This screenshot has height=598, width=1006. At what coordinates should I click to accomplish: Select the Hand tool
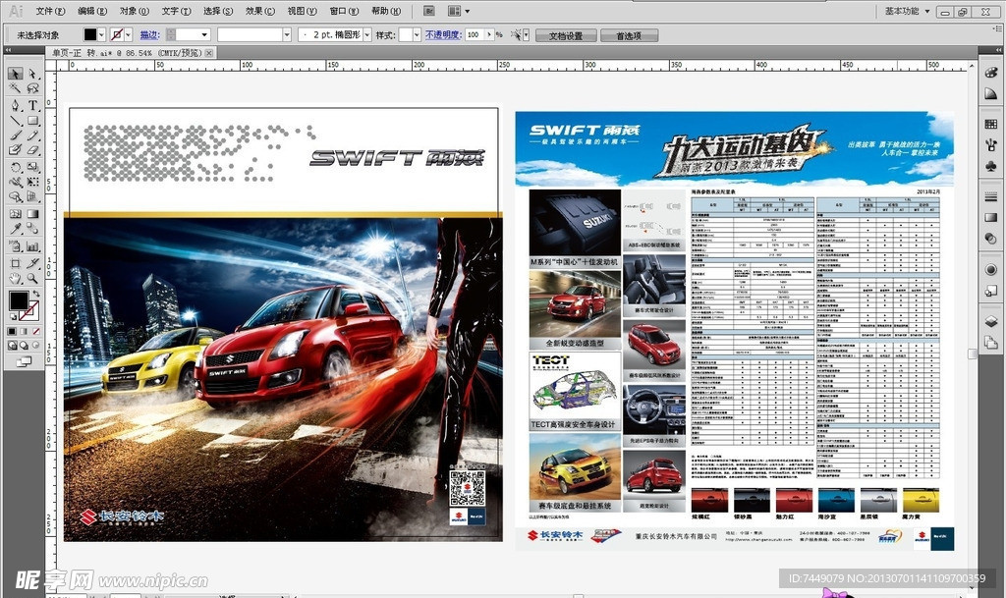15,279
